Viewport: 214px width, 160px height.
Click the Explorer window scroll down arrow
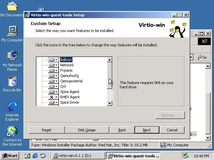(208, 138)
